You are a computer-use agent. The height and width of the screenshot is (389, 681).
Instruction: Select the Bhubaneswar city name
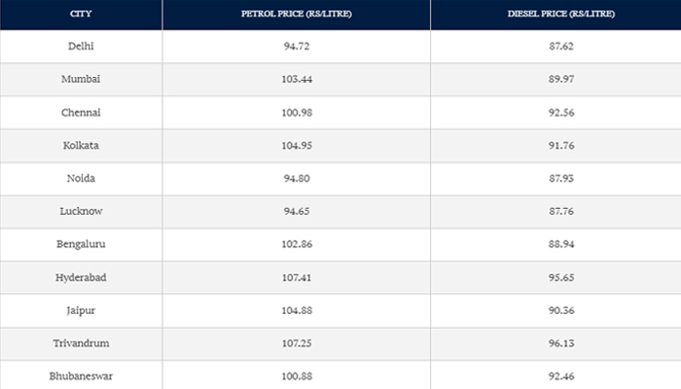82,375
